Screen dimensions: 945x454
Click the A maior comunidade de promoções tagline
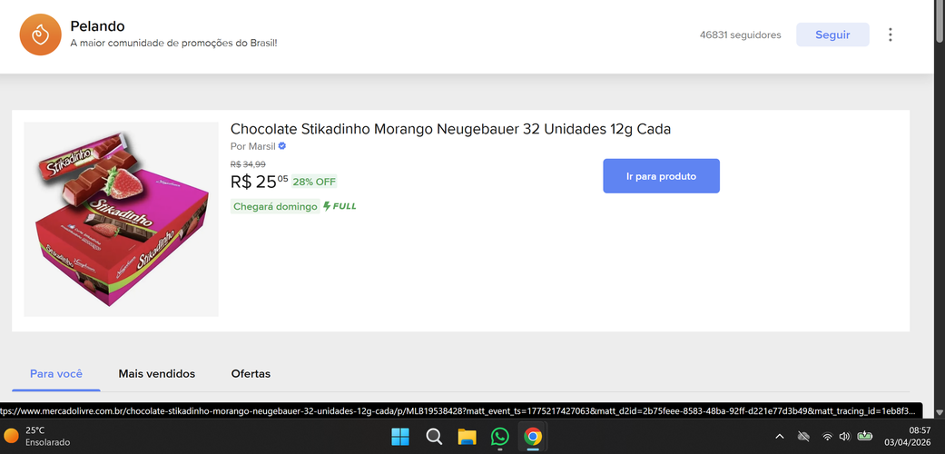tap(173, 44)
